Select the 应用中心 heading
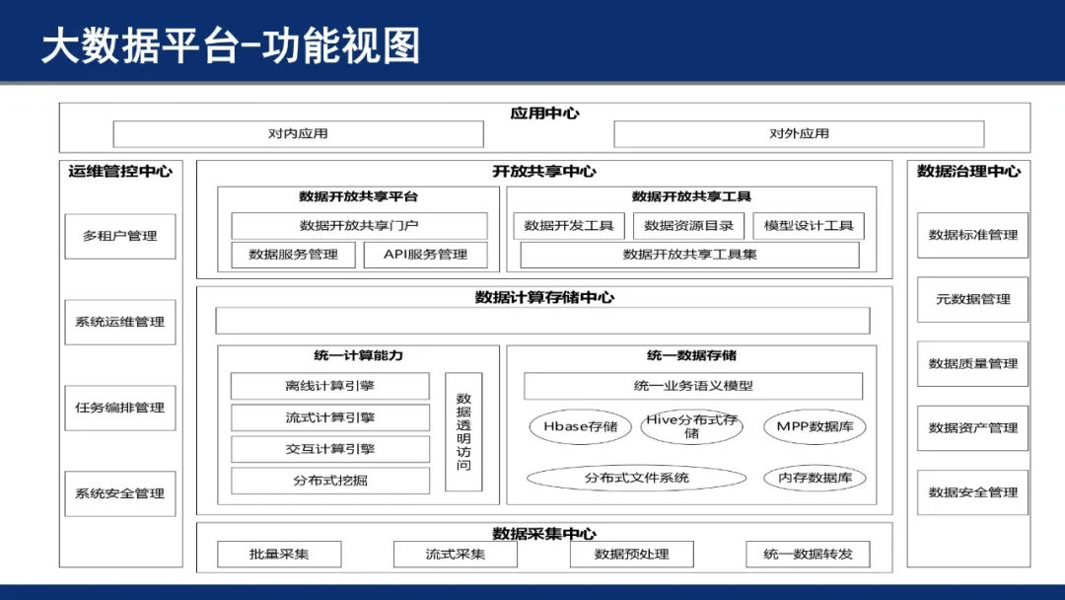The image size is (1065, 600). click(544, 113)
